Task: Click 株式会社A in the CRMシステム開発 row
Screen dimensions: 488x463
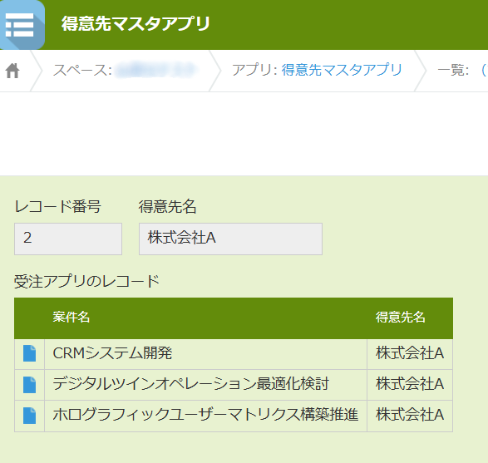Action: point(410,353)
